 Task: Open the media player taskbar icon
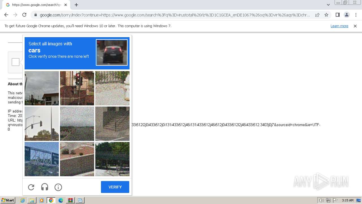(42, 200)
